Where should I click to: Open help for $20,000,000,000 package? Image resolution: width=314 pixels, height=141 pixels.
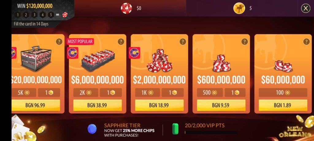point(59,42)
